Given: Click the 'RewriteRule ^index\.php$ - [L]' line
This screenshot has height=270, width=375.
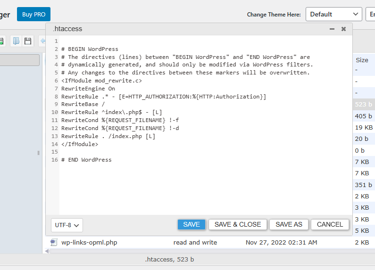Looking at the screenshot, I should tap(112, 112).
